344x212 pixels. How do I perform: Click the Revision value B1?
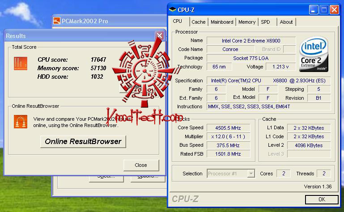319,98
